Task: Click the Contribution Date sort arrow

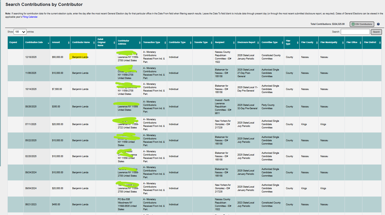Action: pos(48,43)
